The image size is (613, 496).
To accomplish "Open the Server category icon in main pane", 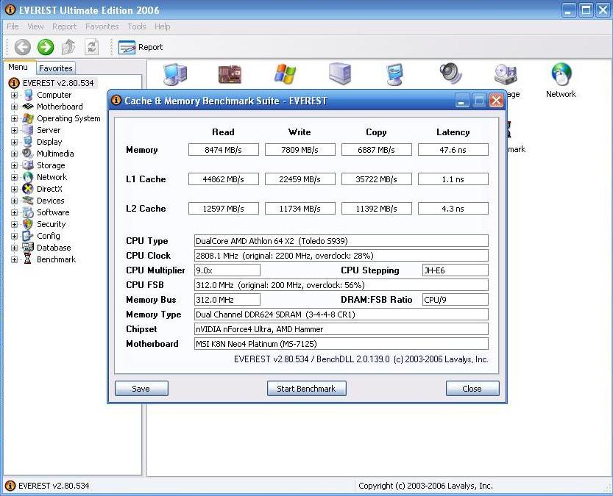I will (340, 73).
